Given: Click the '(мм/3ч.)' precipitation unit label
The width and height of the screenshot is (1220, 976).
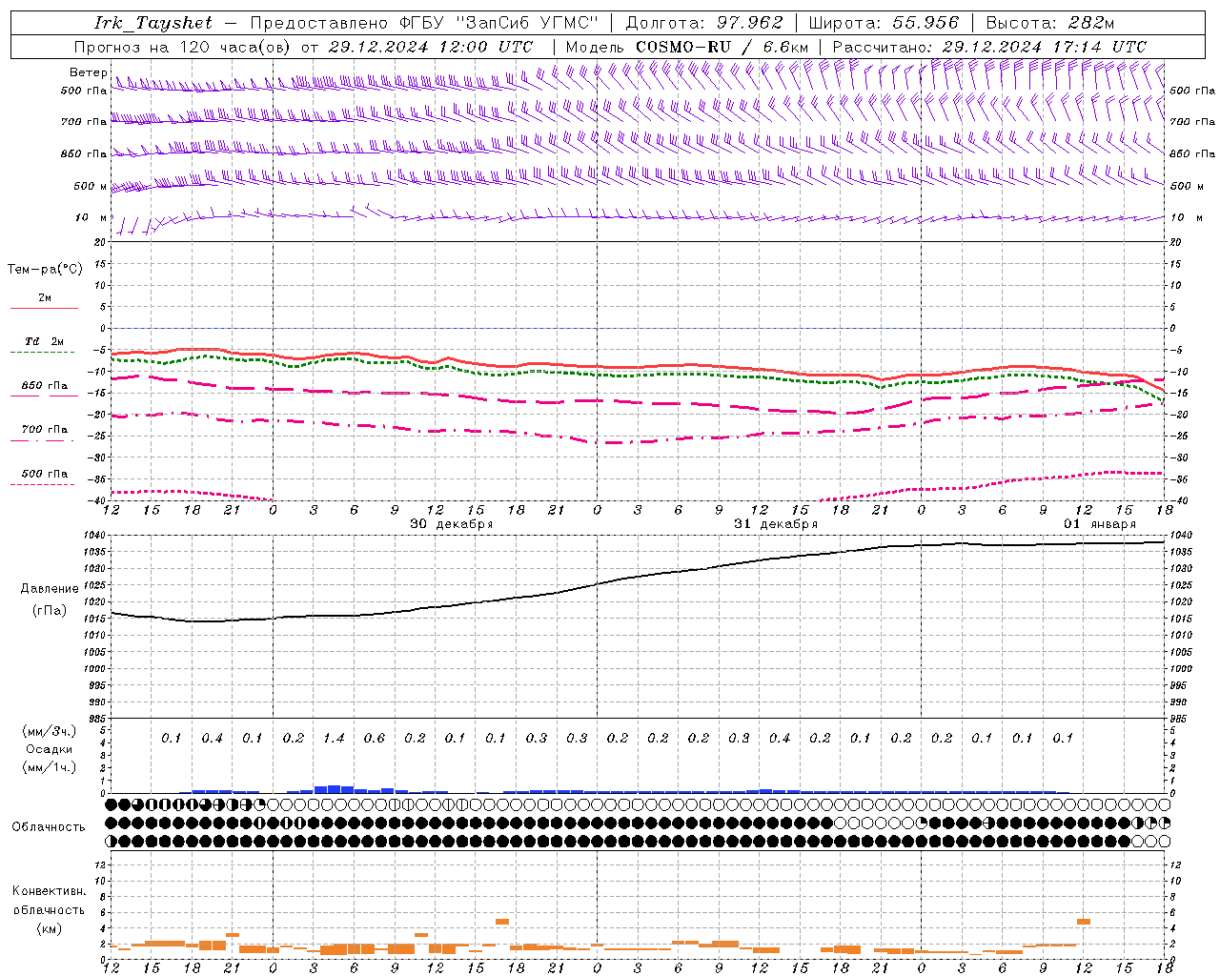Looking at the screenshot, I should click(x=50, y=731).
